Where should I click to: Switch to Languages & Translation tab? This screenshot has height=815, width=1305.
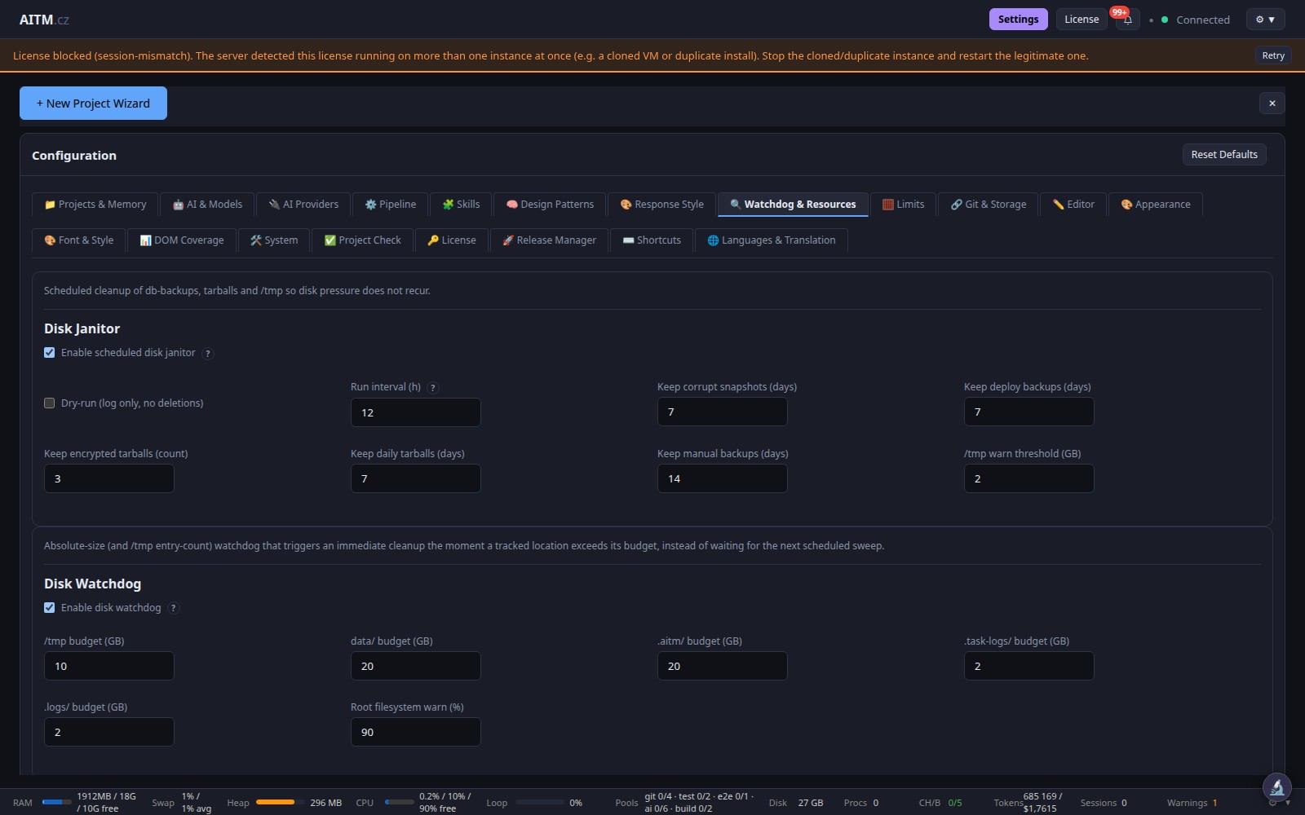(x=772, y=240)
